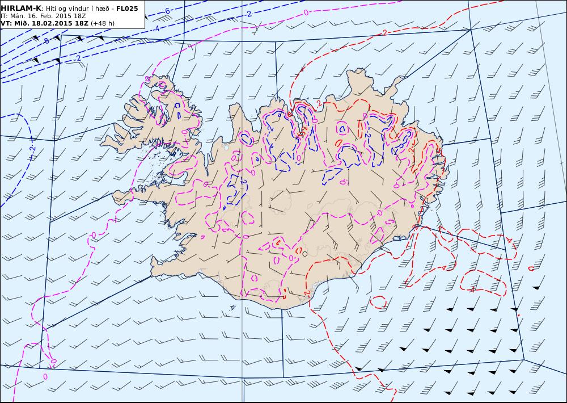Click the '(+48 h)' forecast offset text

pyautogui.click(x=102, y=23)
